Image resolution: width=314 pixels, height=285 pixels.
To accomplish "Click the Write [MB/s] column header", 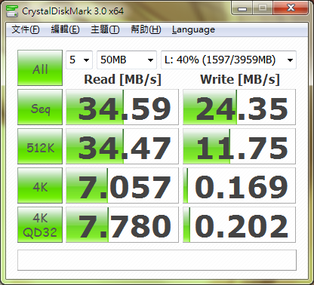I will (x=240, y=79).
